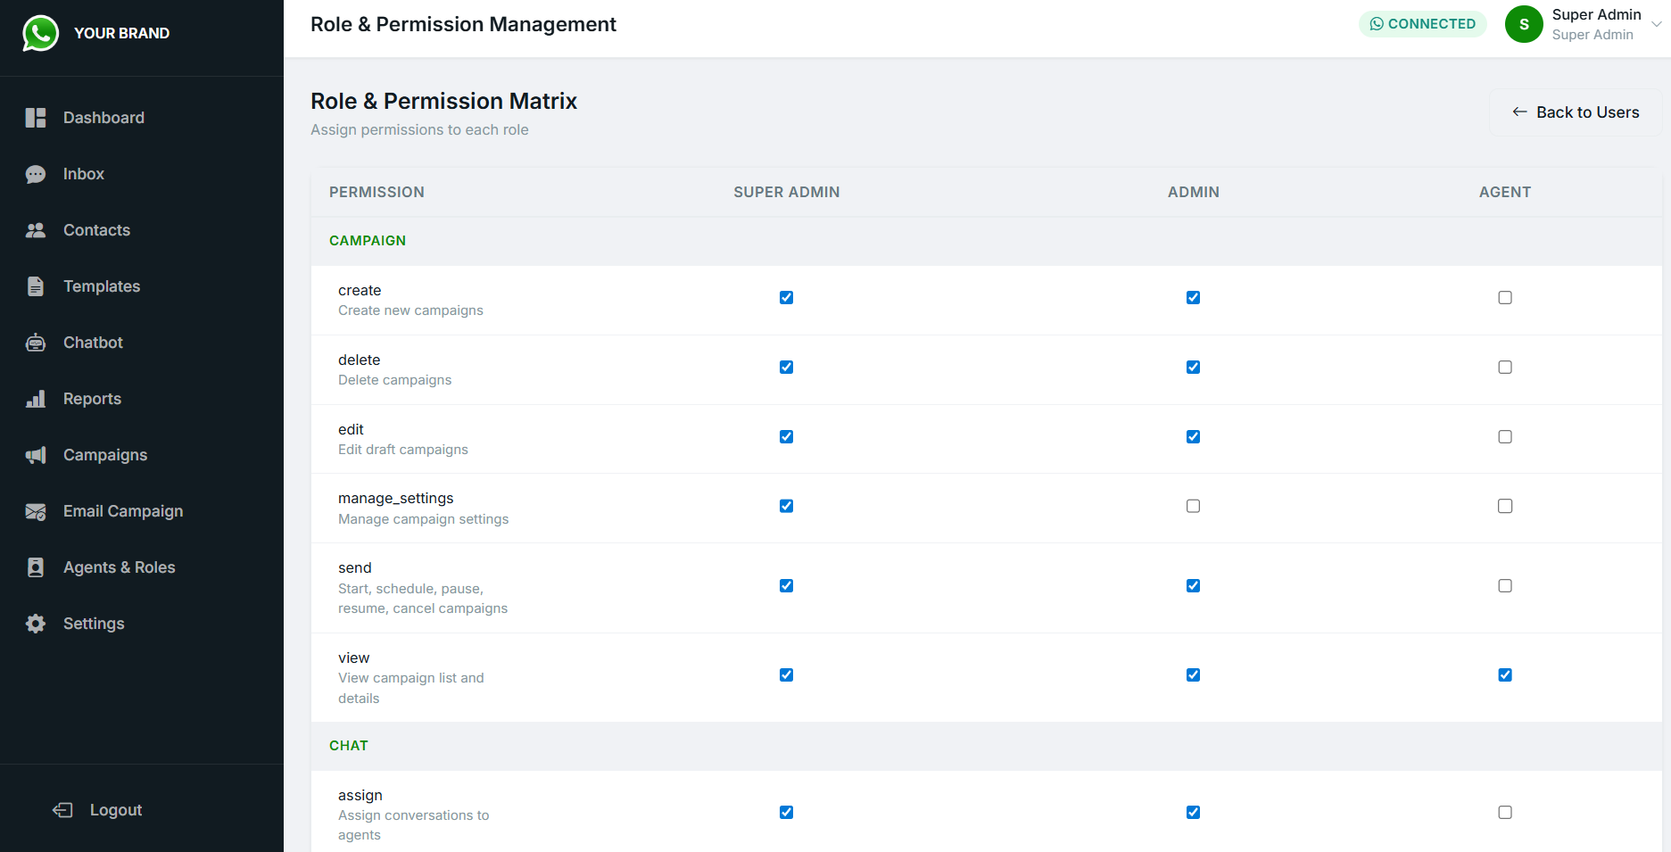The height and width of the screenshot is (852, 1671).
Task: Enable Agent for campaign create
Action: pos(1505,297)
